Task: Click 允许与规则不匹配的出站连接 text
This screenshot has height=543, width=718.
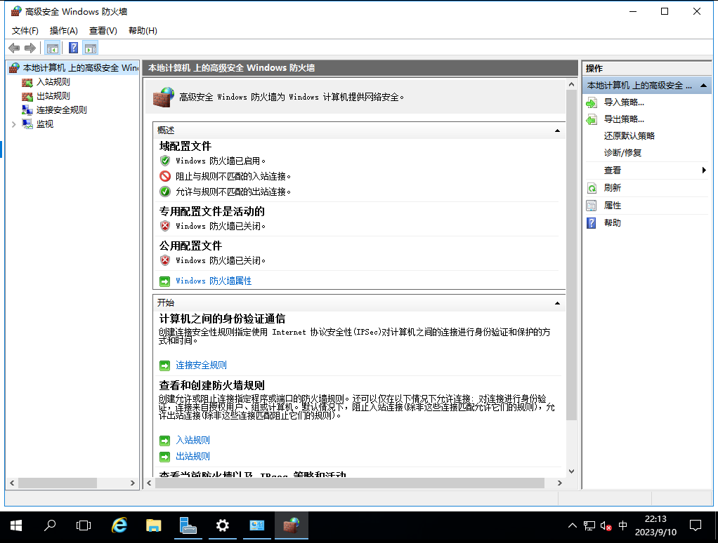Action: coord(233,192)
